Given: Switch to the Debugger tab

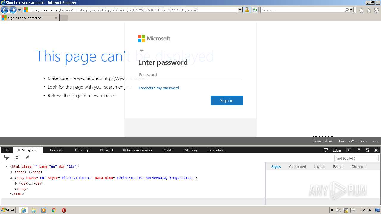Looking at the screenshot, I should pyautogui.click(x=83, y=150).
